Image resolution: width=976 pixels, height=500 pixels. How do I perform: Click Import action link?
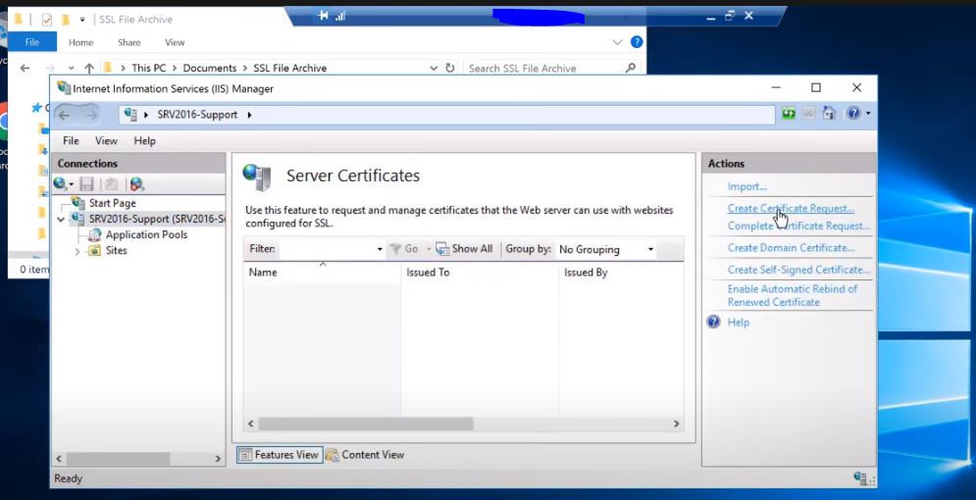coord(746,186)
